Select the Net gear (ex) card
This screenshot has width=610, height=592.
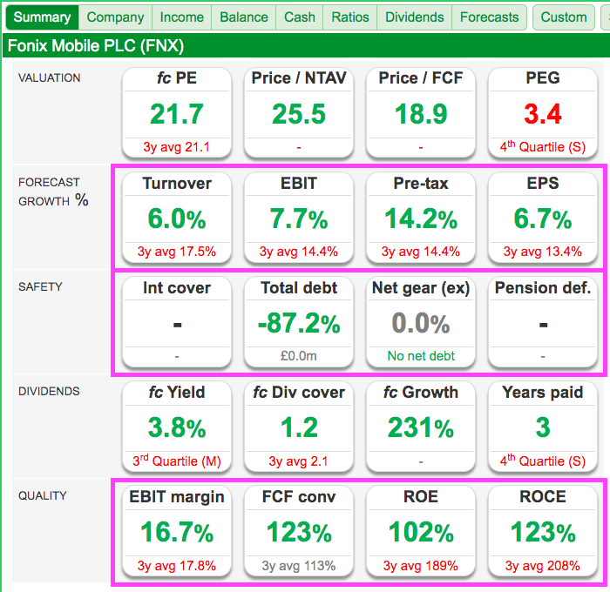[x=421, y=321]
